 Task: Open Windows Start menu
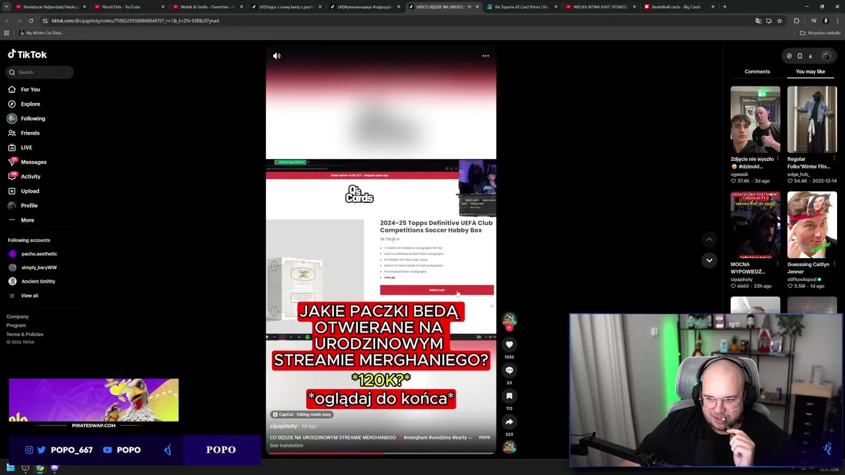pos(10,468)
